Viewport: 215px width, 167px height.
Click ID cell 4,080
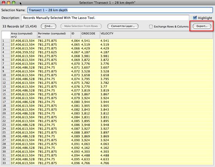click(75, 102)
